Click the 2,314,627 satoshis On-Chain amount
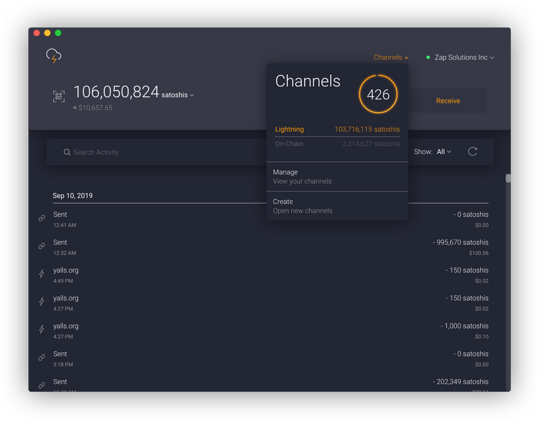 371,144
